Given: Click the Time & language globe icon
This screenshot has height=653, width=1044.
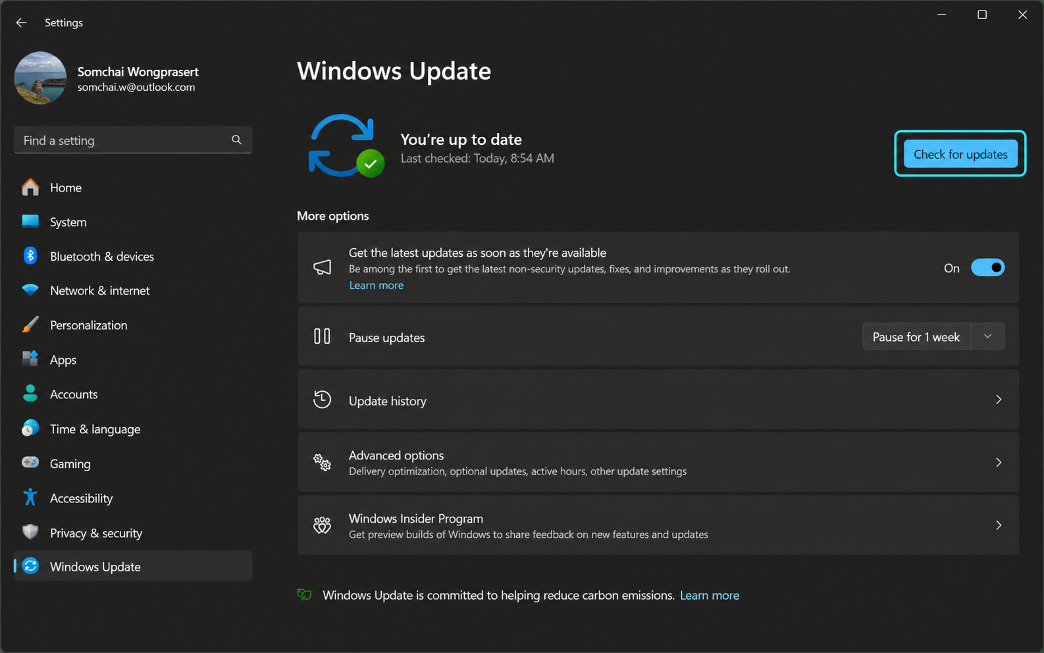Looking at the screenshot, I should [30, 429].
